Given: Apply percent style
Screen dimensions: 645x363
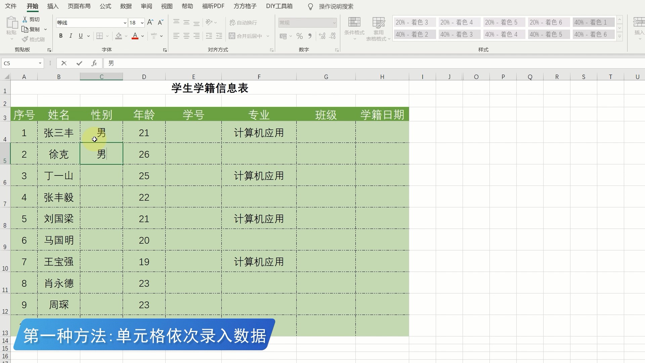Looking at the screenshot, I should tap(300, 36).
